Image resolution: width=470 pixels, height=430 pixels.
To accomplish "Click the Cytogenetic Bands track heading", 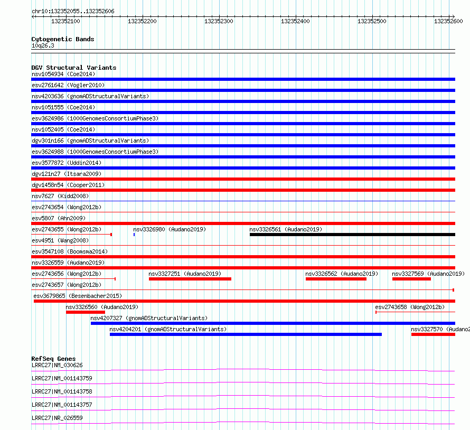I will (x=63, y=39).
